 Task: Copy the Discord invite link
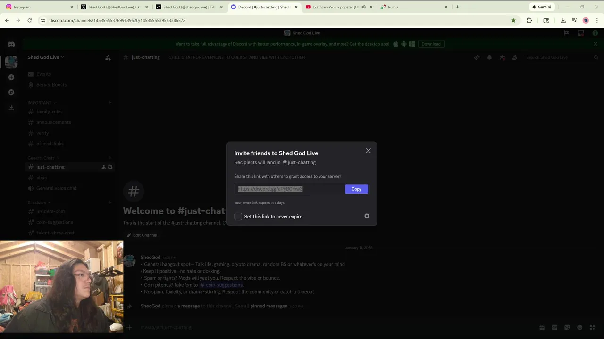coord(356,189)
